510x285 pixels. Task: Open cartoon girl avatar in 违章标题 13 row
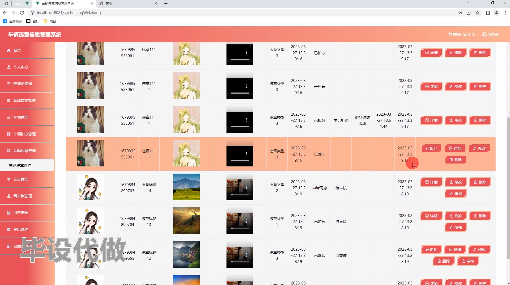click(x=90, y=221)
